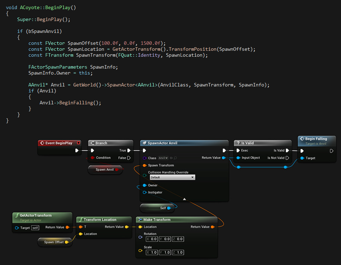Click the Event BeginPlay exec output pin
The image size is (341, 265).
coord(77,151)
